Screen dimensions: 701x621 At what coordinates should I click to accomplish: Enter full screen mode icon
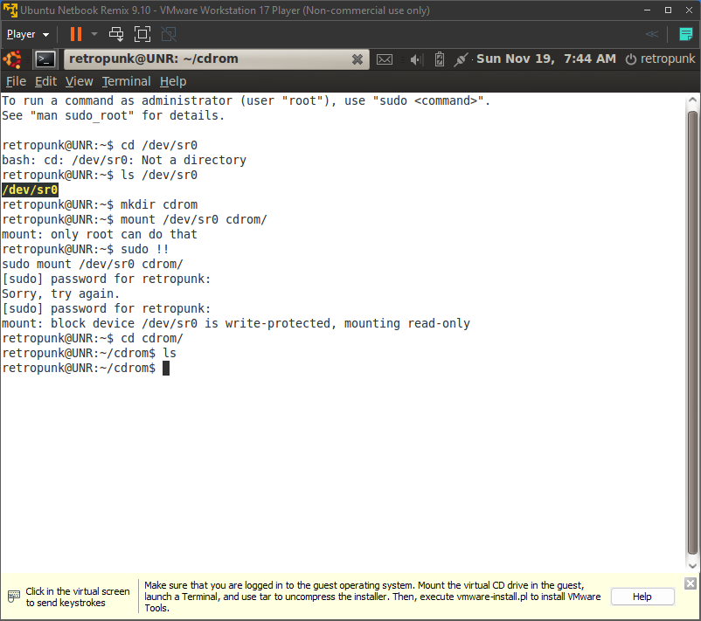(x=142, y=34)
